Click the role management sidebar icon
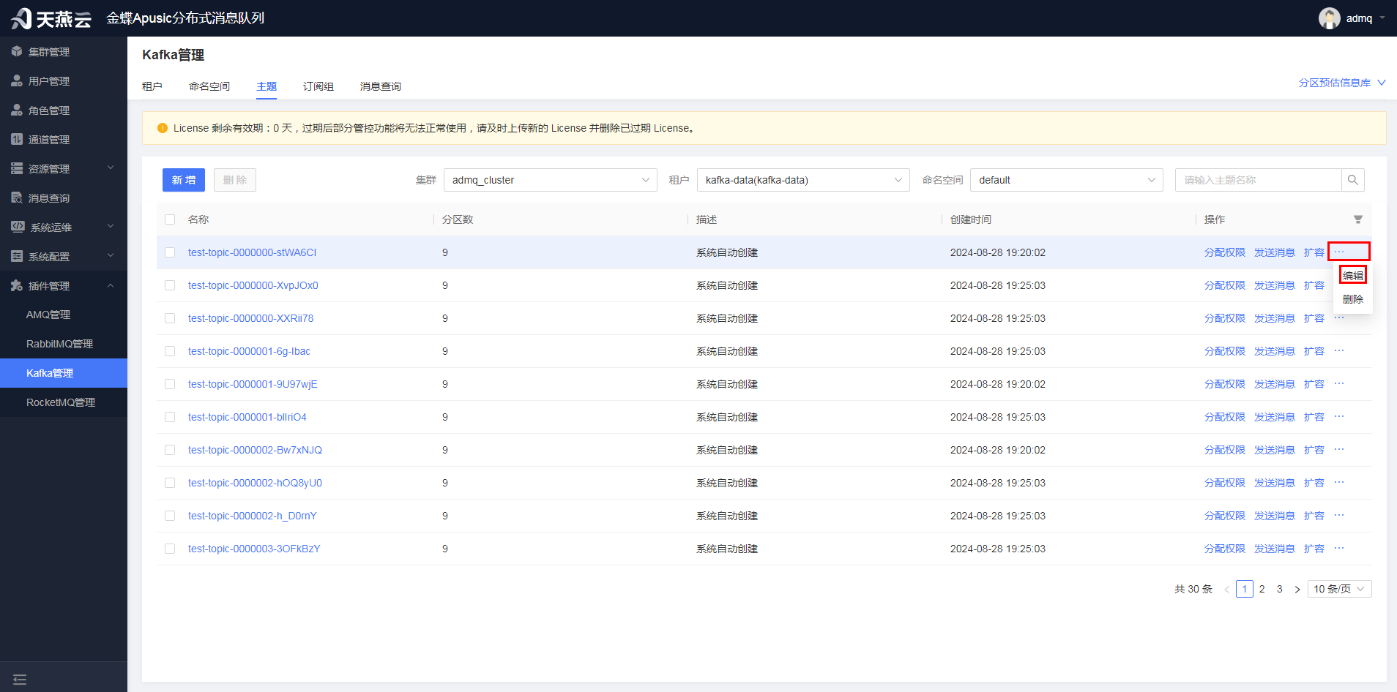Viewport: 1397px width, 692px height. pyautogui.click(x=17, y=110)
